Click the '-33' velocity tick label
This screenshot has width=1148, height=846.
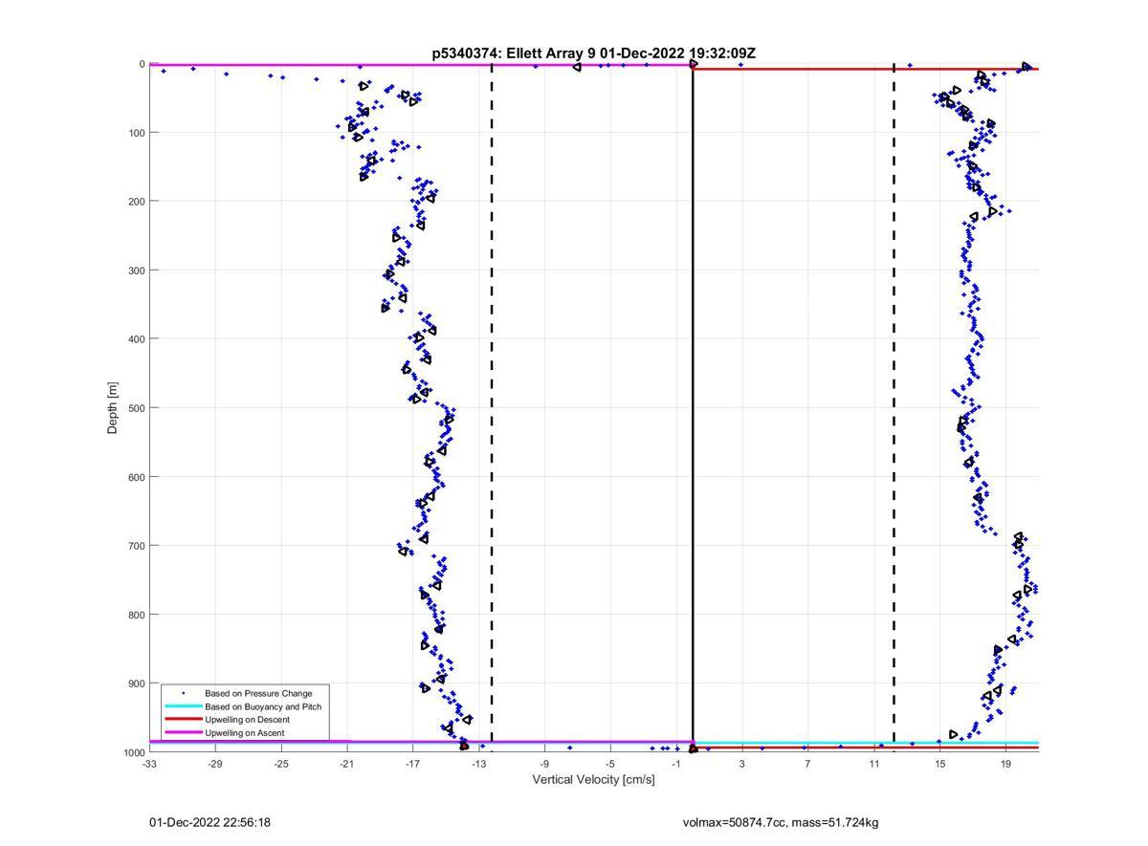(149, 764)
